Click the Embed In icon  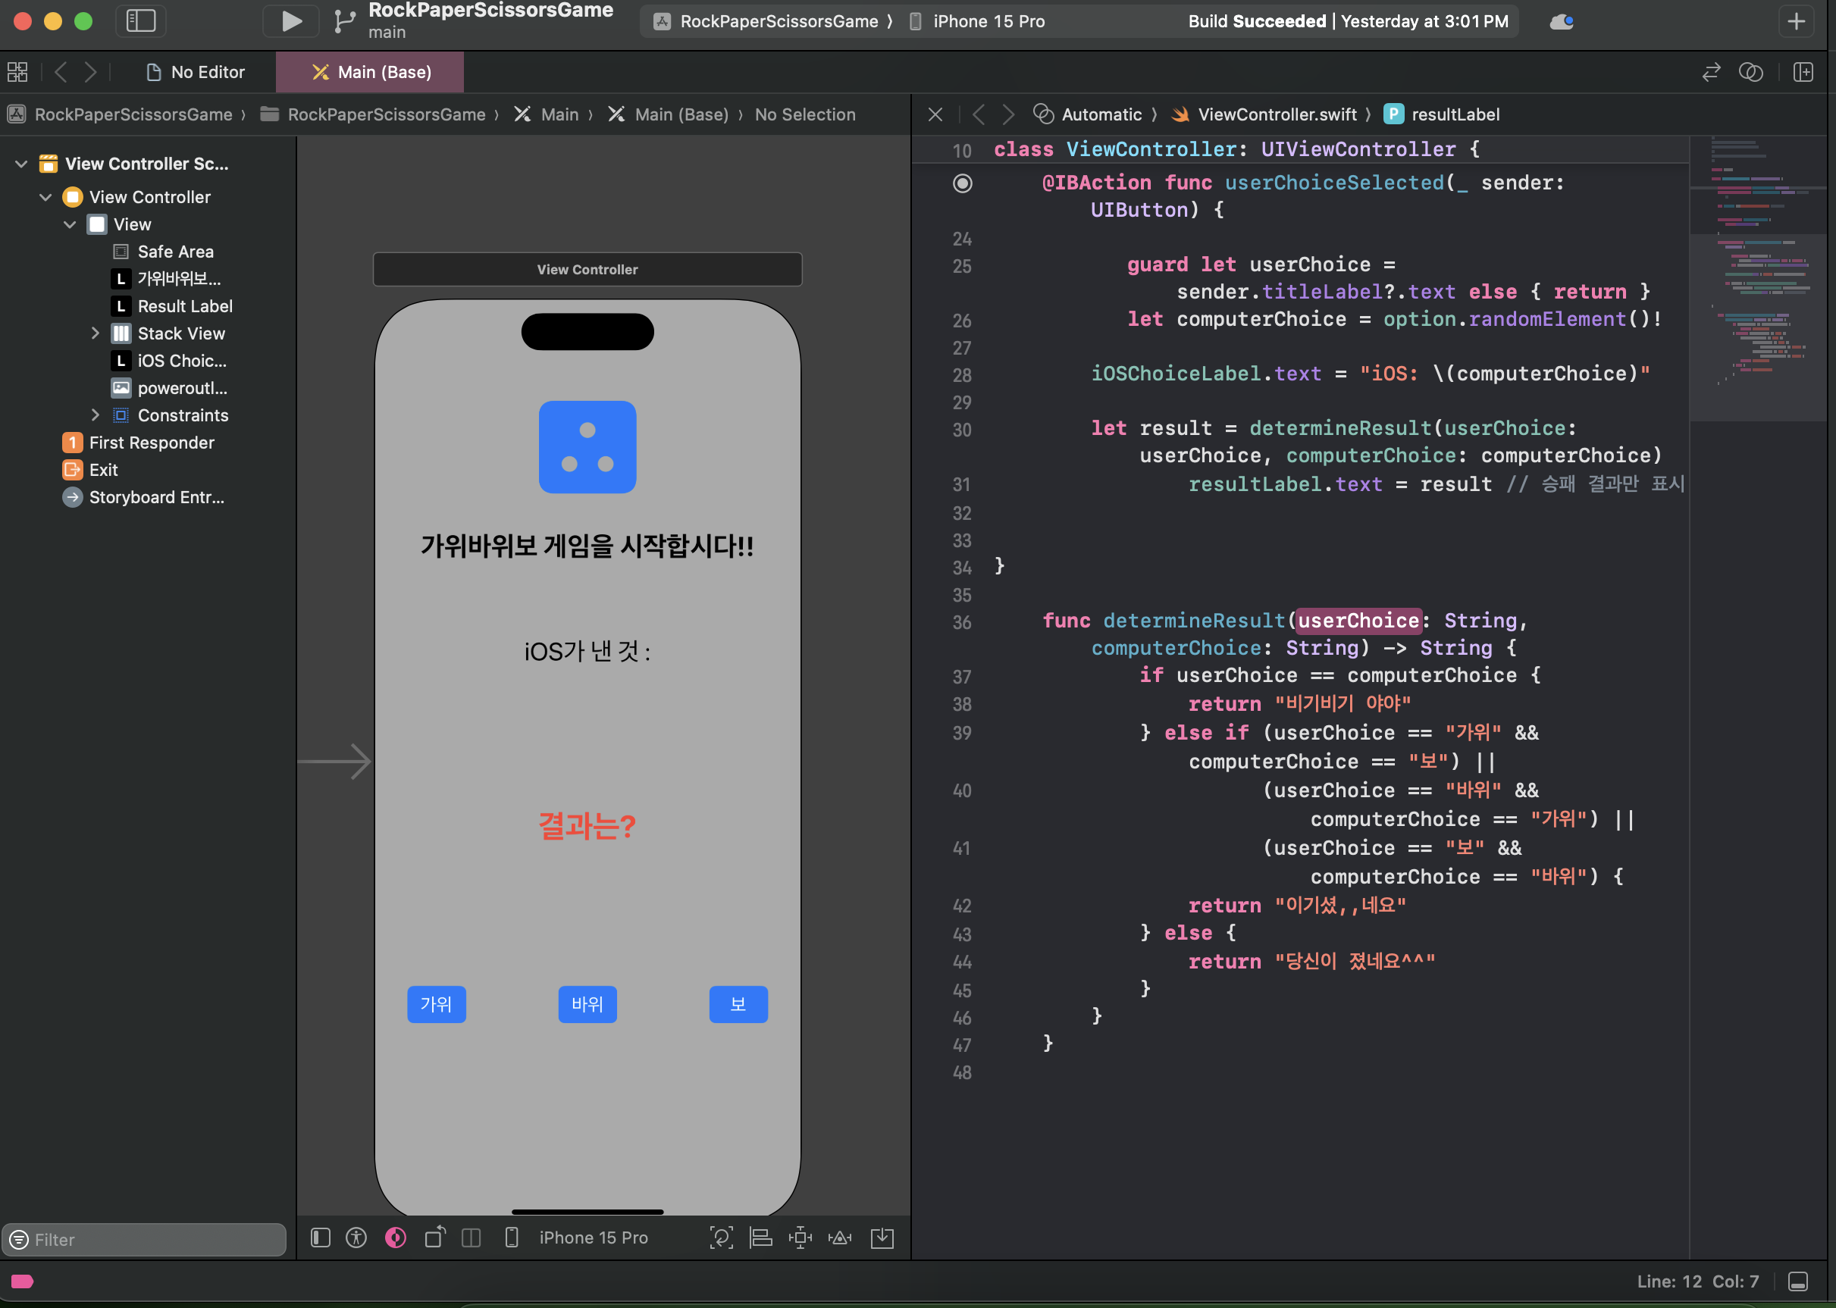(x=882, y=1238)
